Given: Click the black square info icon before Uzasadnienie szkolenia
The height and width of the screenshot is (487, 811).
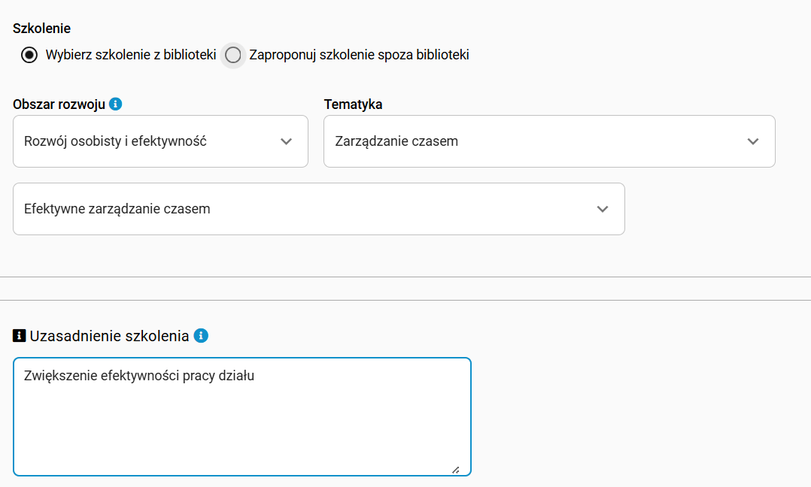Looking at the screenshot, I should click(x=19, y=336).
